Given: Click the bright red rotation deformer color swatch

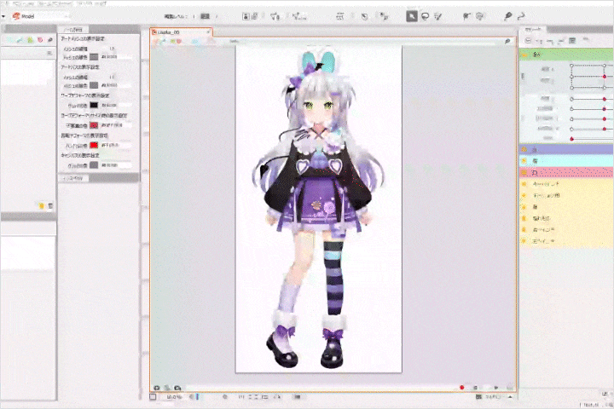Looking at the screenshot, I should (94, 145).
